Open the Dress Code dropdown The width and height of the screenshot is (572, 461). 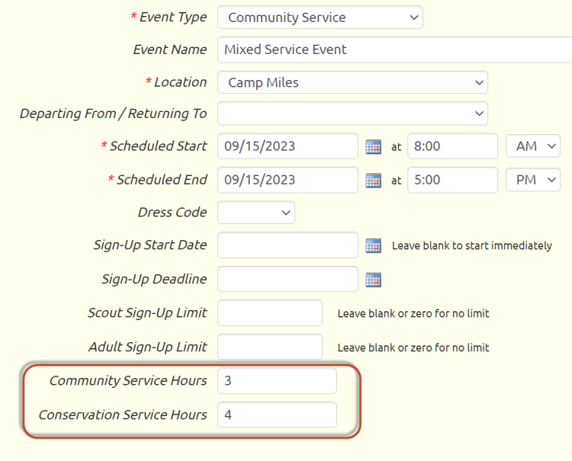point(256,213)
